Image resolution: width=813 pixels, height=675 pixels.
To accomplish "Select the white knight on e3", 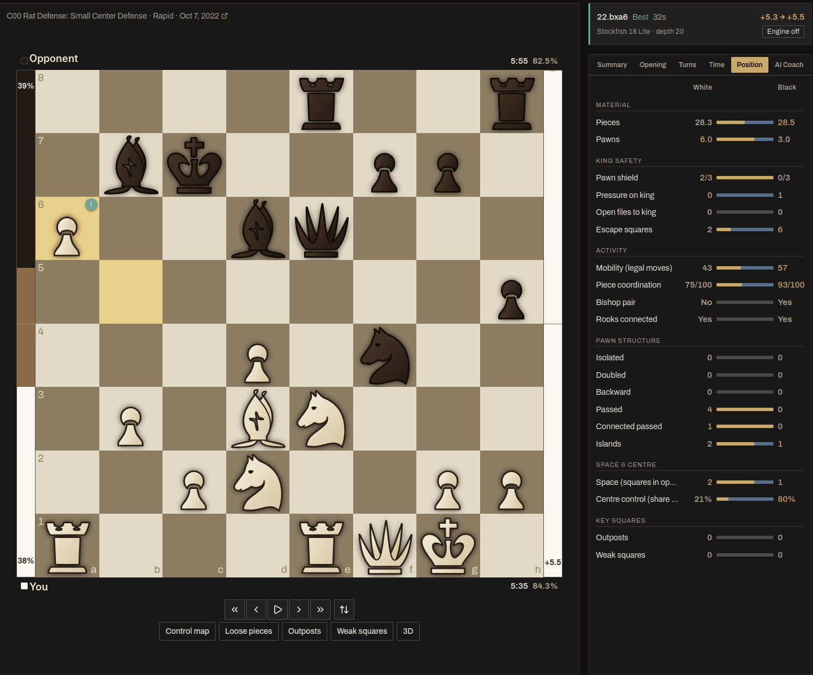I will pyautogui.click(x=321, y=419).
